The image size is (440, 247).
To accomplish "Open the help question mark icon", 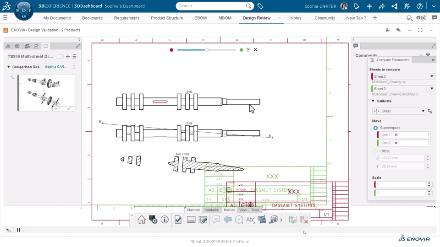I will coord(419,6).
